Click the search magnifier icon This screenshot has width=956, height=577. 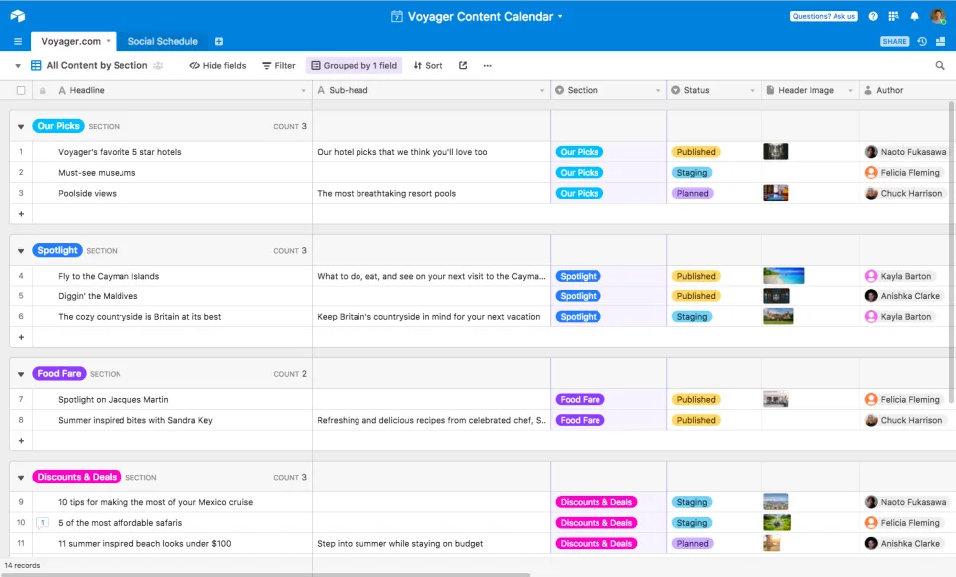pos(939,66)
